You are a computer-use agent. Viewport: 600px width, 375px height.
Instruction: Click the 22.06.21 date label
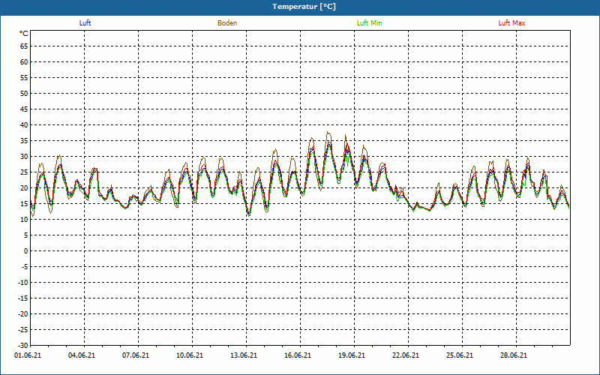[406, 355]
